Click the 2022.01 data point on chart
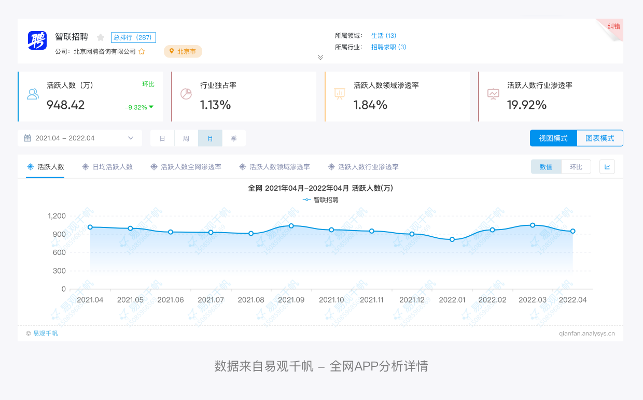The image size is (643, 400). coord(452,239)
